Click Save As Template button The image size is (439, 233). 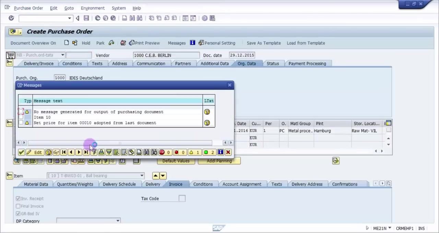click(264, 43)
